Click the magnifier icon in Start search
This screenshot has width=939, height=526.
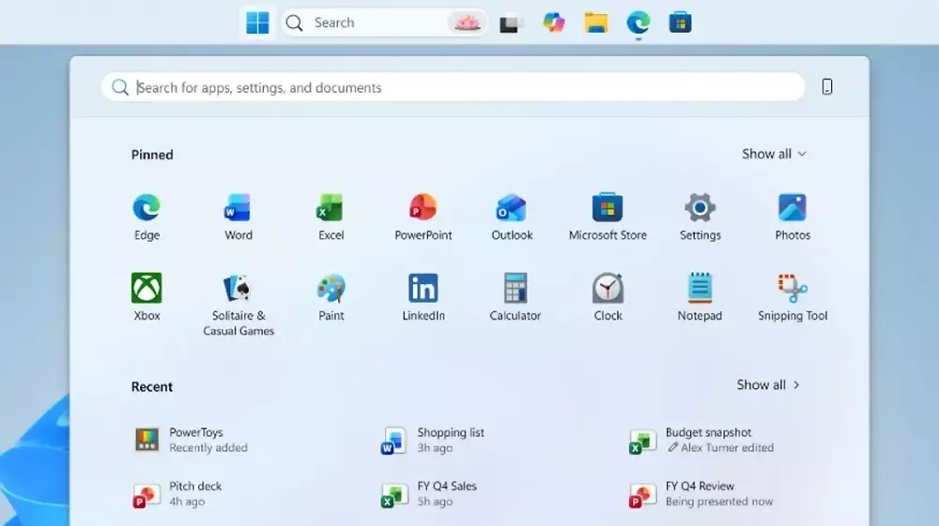(120, 87)
